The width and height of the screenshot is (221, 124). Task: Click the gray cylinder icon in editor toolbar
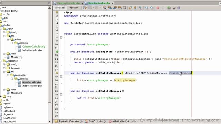(179, 8)
